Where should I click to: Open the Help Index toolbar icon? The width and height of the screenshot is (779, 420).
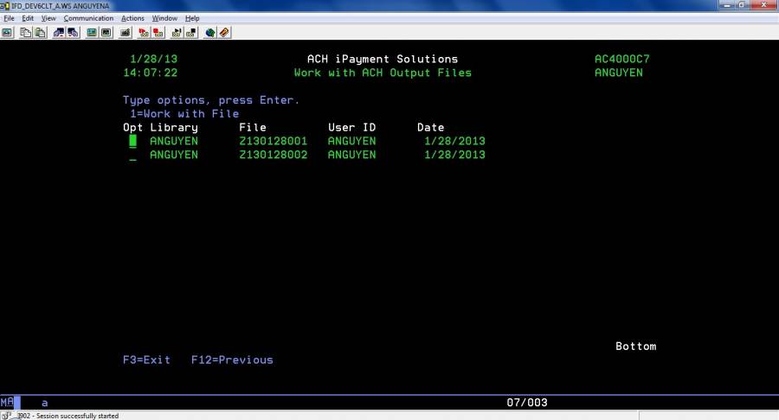224,33
